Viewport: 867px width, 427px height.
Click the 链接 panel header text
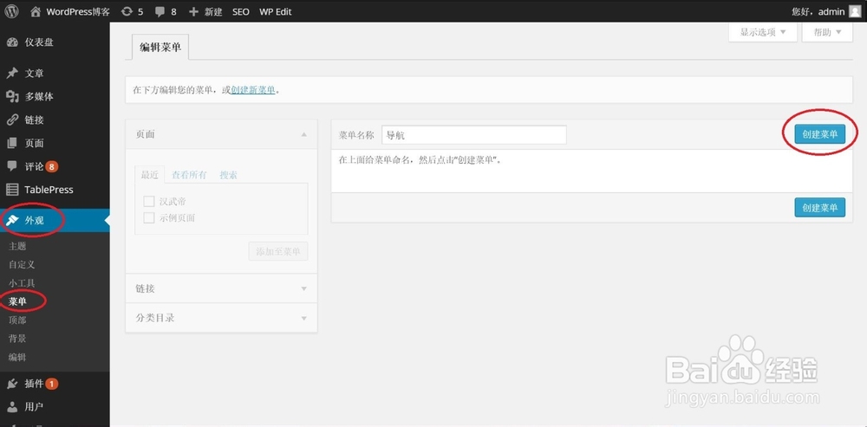145,288
